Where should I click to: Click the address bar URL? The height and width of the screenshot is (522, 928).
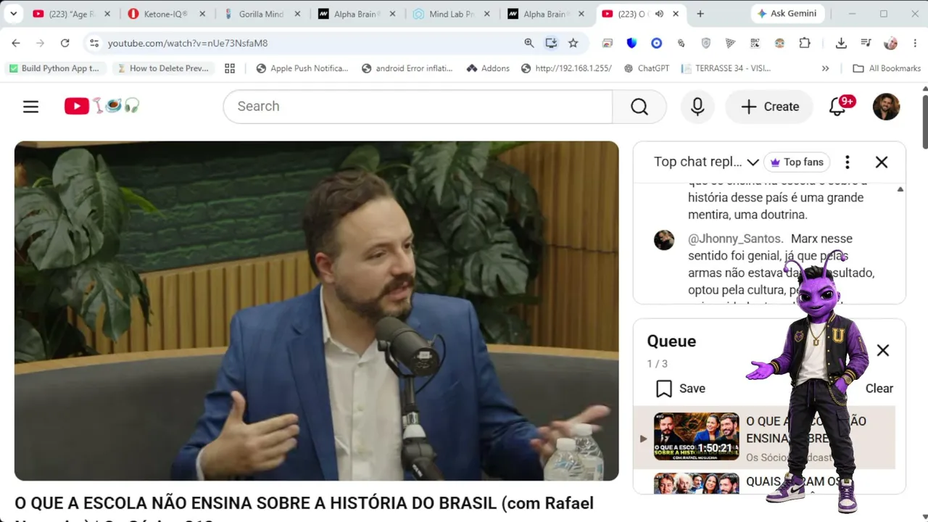[x=188, y=43]
